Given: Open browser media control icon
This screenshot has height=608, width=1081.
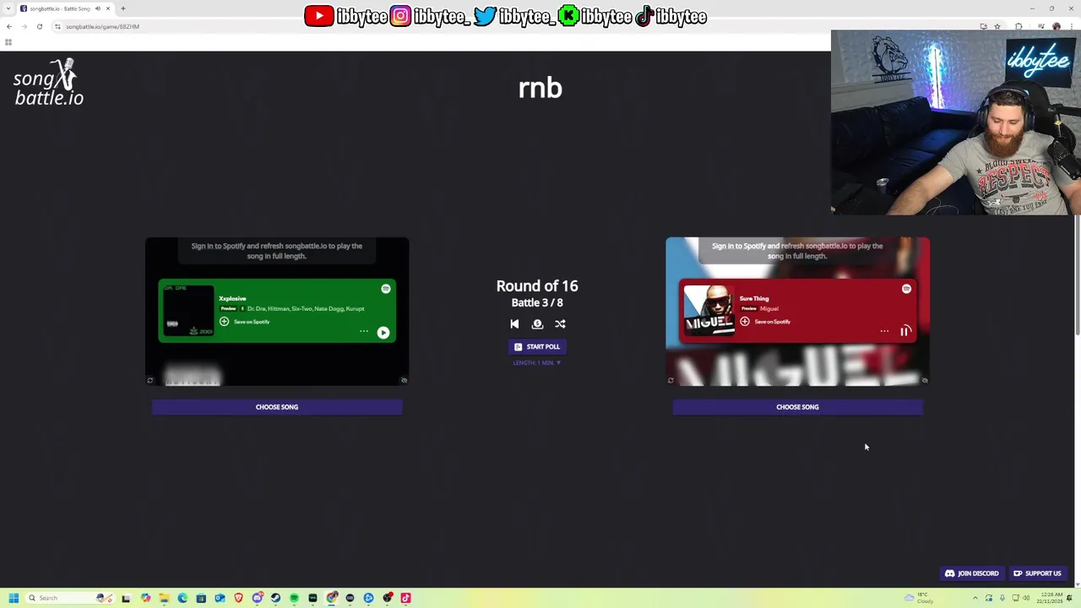Looking at the screenshot, I should click(1041, 26).
